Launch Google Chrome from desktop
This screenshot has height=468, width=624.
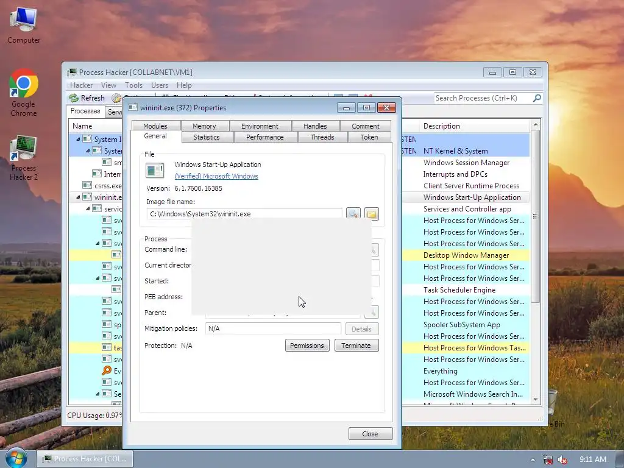(x=24, y=93)
